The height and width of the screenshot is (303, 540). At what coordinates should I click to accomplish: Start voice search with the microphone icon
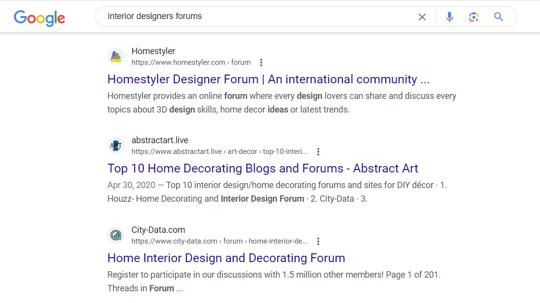(x=449, y=17)
